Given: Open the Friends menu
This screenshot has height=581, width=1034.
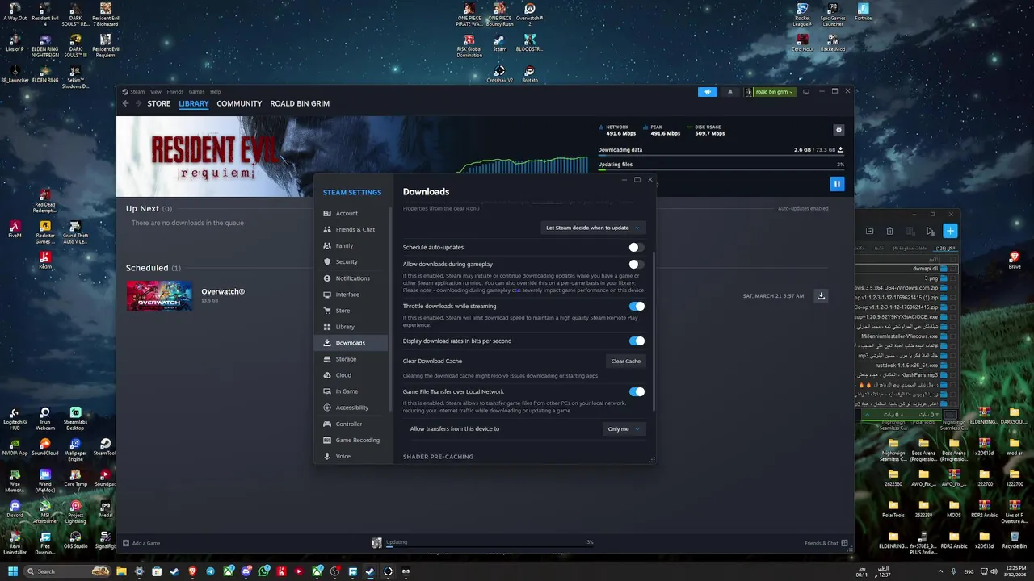Looking at the screenshot, I should pos(175,91).
